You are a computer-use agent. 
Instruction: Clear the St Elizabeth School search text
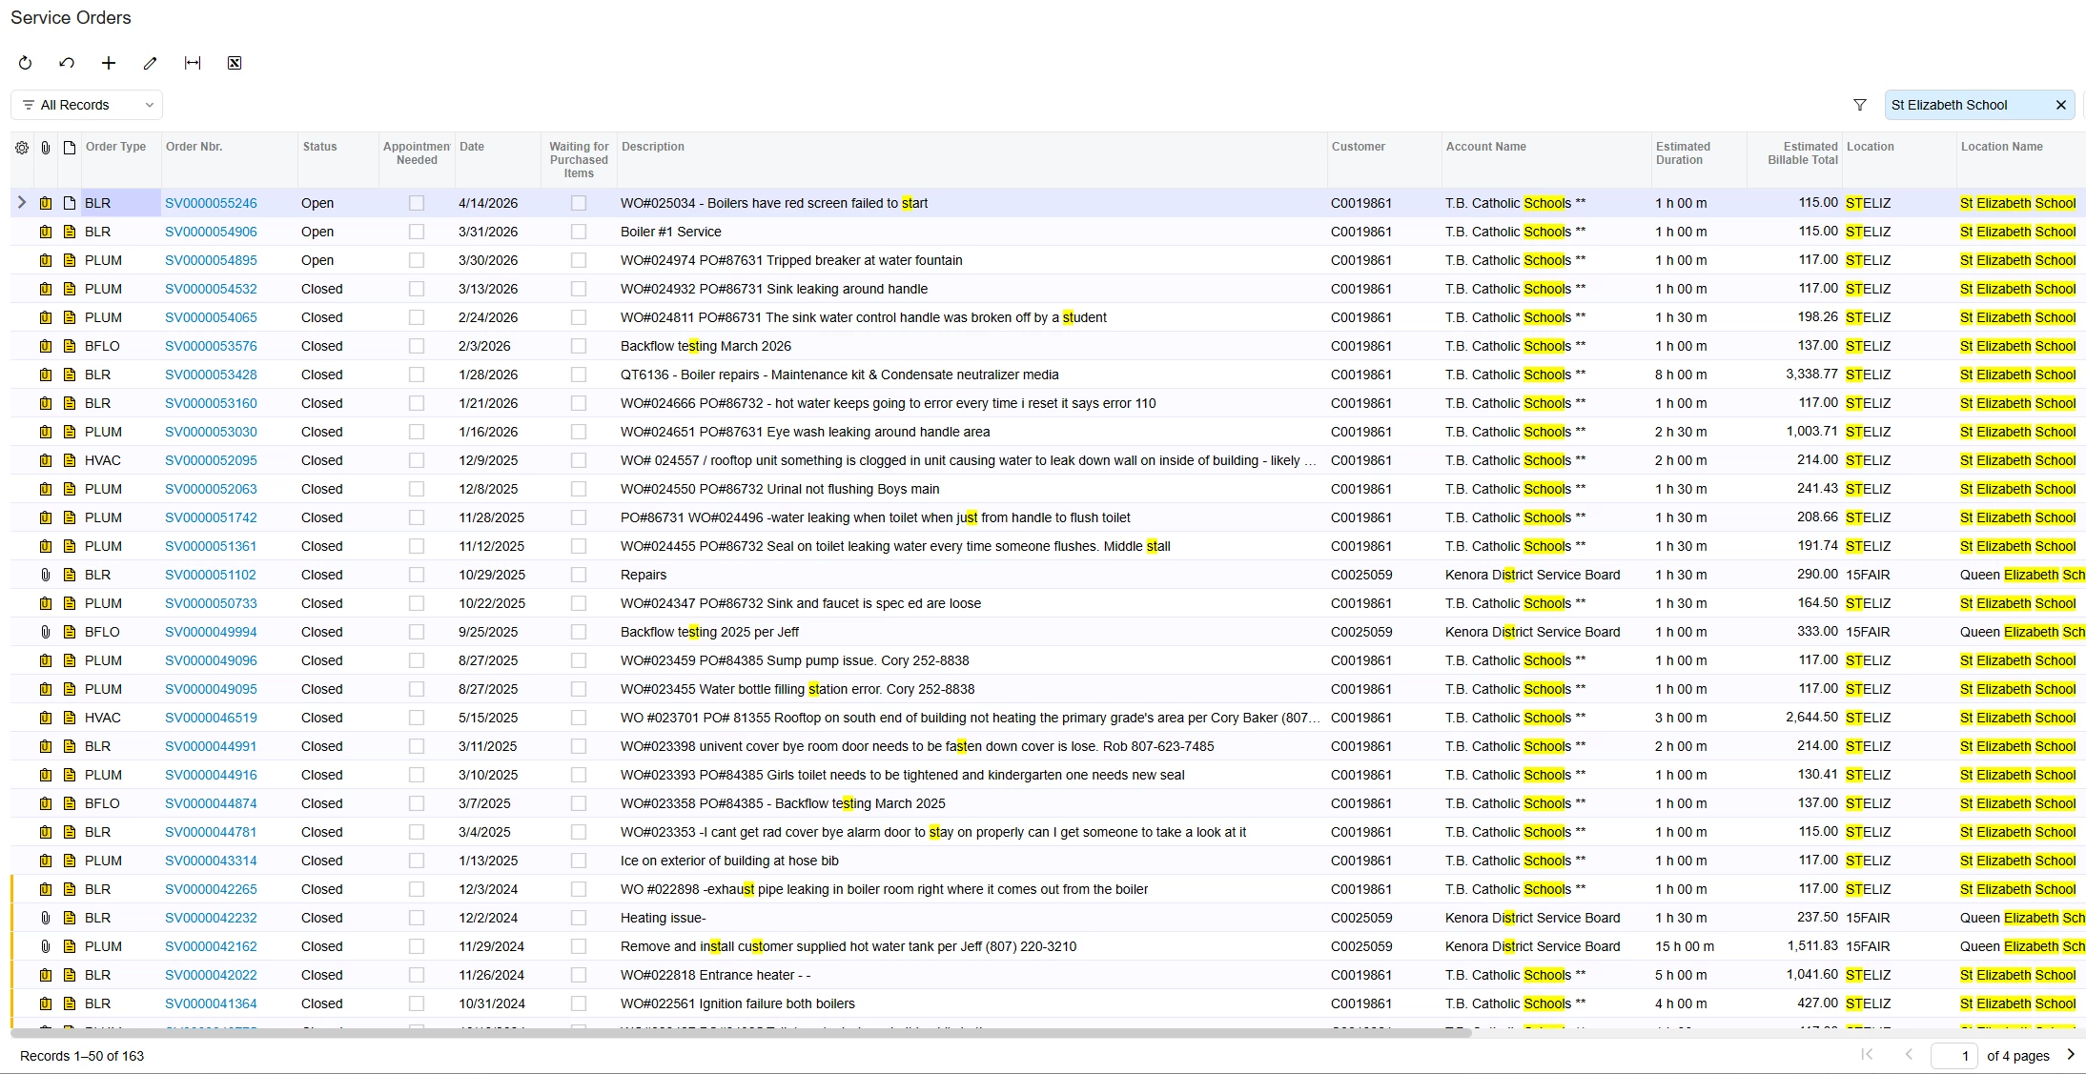2060,105
